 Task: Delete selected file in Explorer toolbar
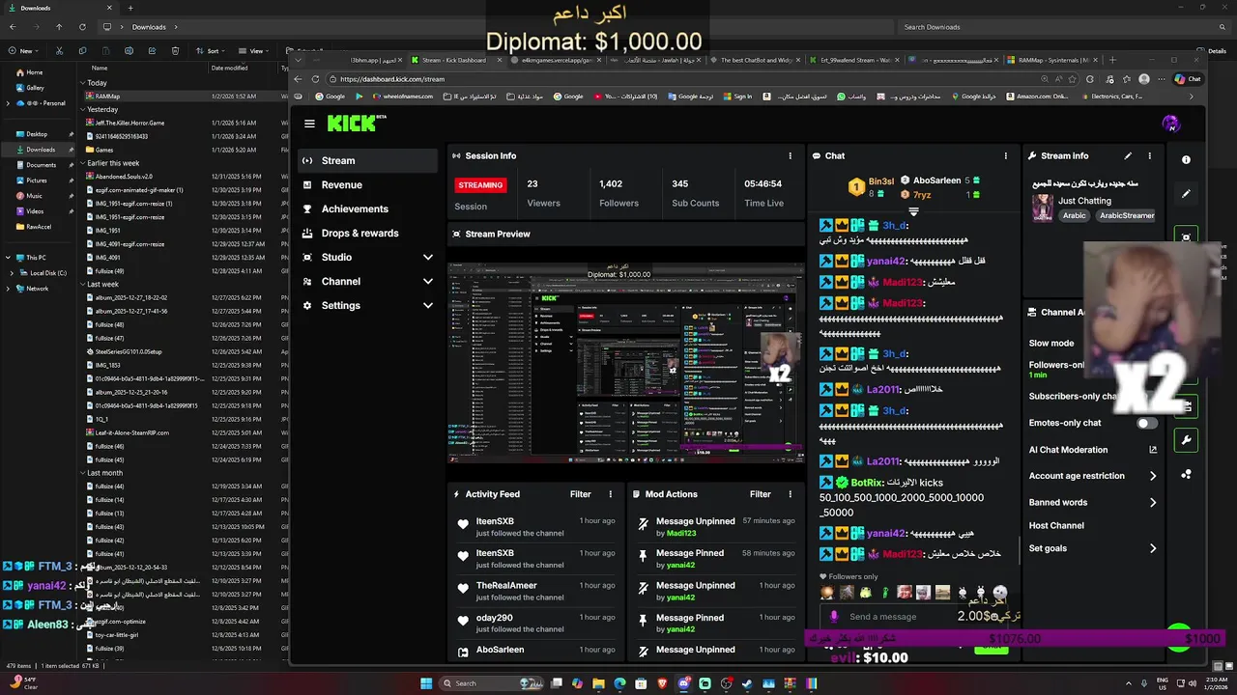point(175,50)
